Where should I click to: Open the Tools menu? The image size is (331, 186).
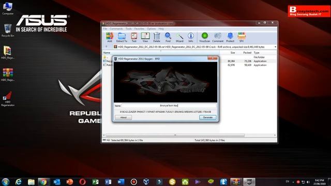click(x=129, y=29)
